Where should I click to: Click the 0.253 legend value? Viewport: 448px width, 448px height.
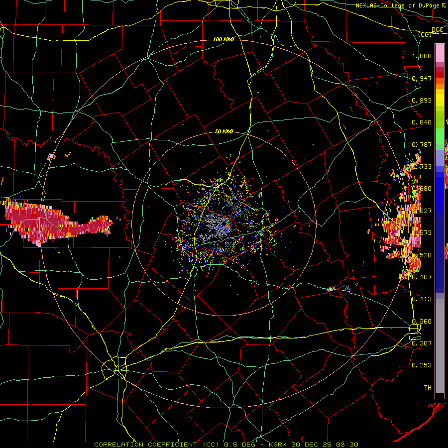click(x=422, y=365)
